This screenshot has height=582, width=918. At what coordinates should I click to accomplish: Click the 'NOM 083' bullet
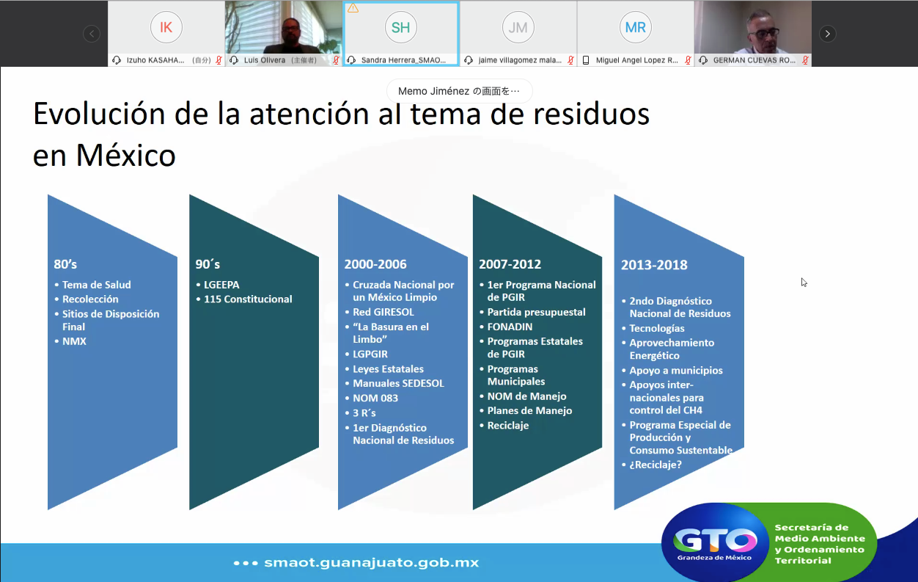click(x=375, y=398)
